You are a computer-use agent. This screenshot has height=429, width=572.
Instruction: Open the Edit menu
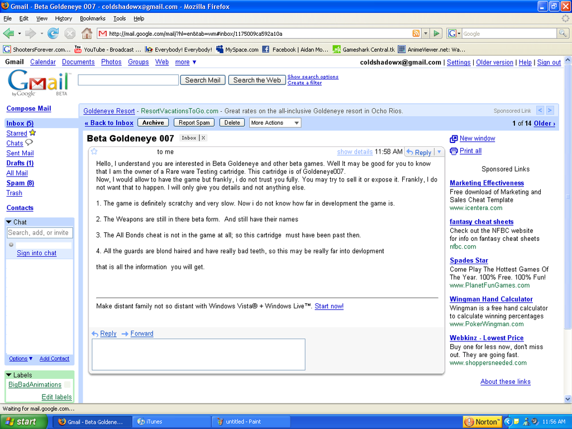(x=23, y=18)
